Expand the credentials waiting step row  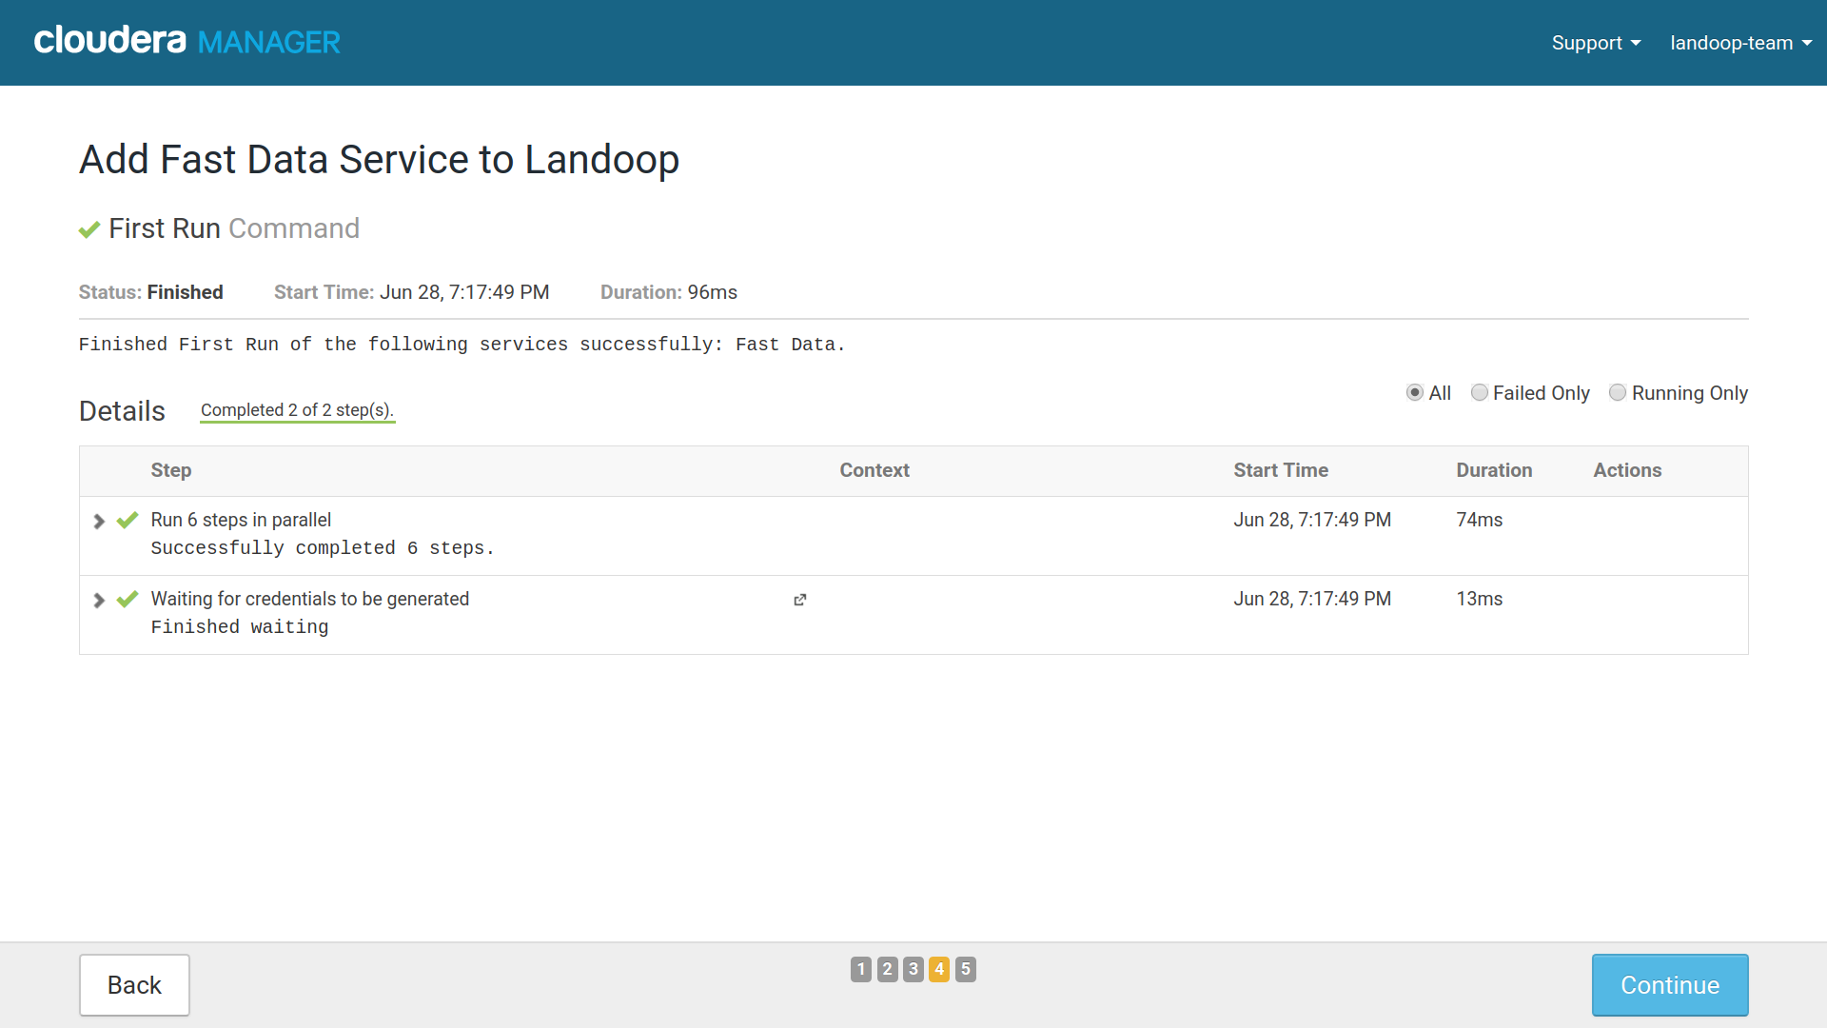102,600
